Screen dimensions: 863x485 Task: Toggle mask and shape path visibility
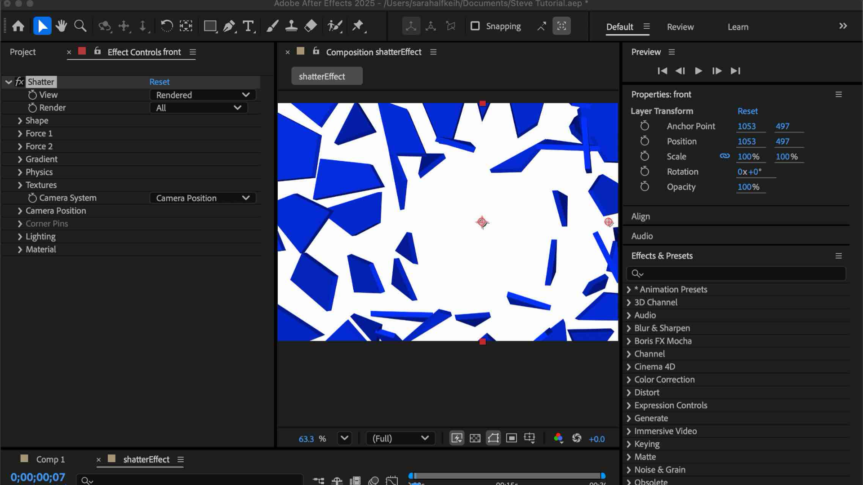click(493, 439)
